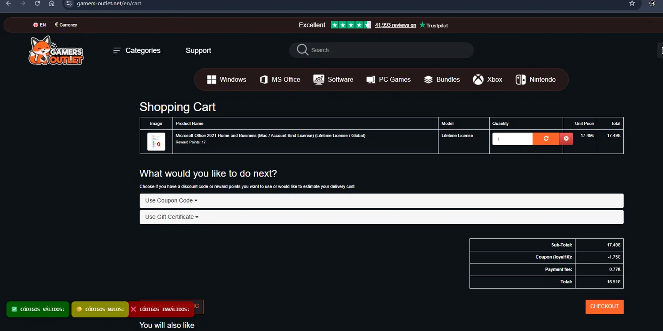Click the CÓDIGOS NULOS yellow badge

[x=100, y=309]
